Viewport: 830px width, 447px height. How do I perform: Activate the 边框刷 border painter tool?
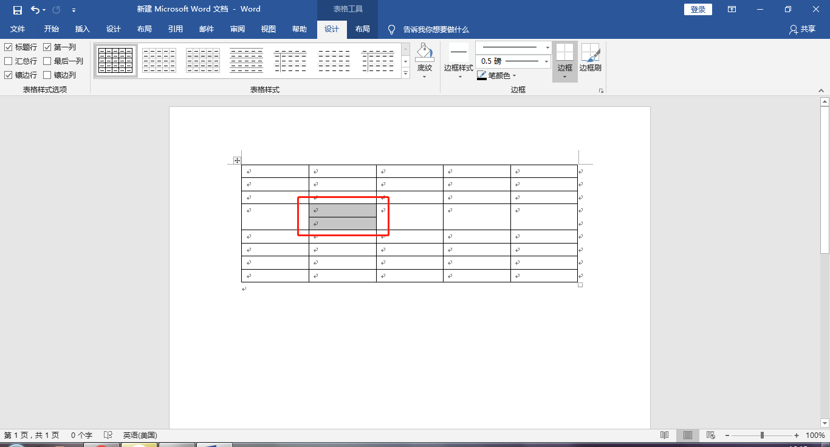(590, 58)
